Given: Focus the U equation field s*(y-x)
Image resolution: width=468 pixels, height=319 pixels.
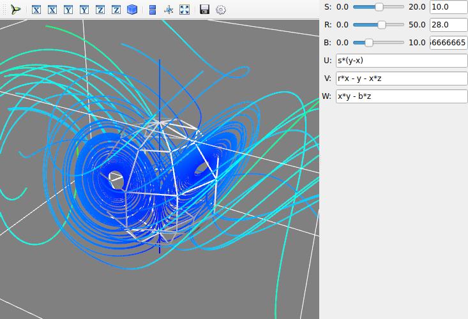Looking at the screenshot, I should [402, 61].
